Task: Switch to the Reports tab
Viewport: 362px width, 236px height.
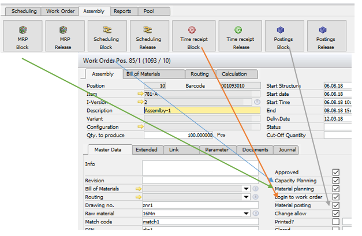Action: [x=122, y=11]
